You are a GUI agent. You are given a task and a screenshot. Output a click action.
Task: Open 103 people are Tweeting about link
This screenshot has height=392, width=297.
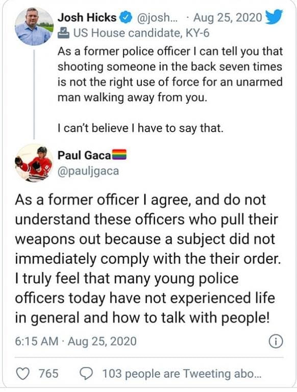(182, 374)
